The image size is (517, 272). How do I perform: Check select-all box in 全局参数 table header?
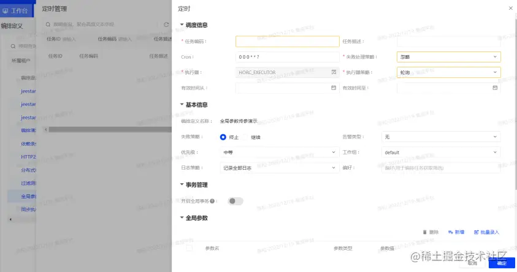pos(189,248)
